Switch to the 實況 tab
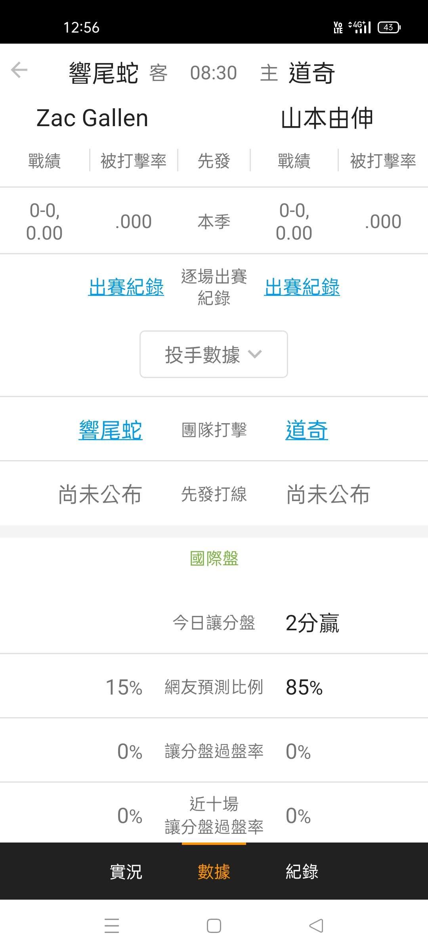428x952 pixels. tap(126, 872)
